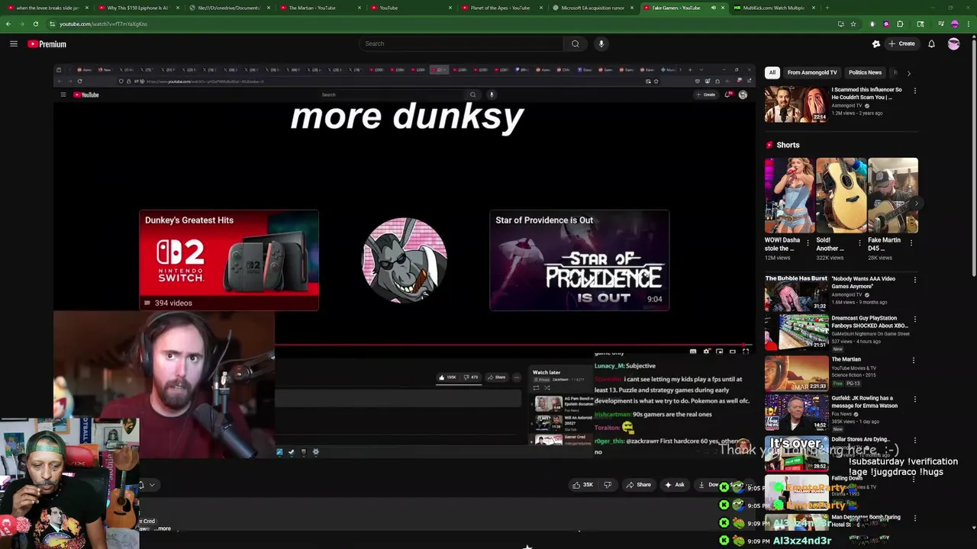This screenshot has width=977, height=549.
Task: Open the Chrome profile avatar
Action: coord(955,24)
